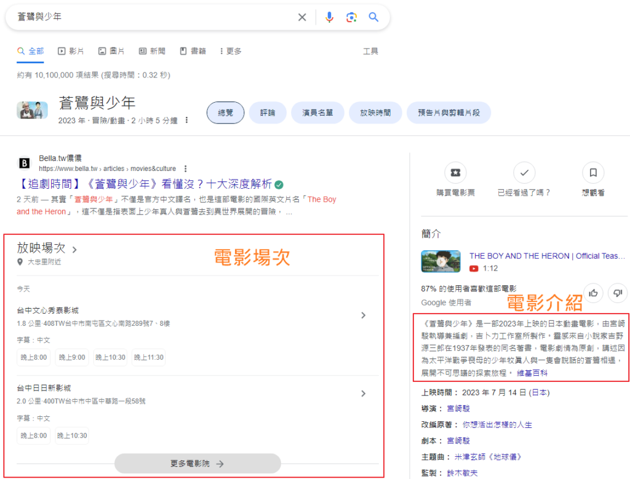The width and height of the screenshot is (630, 479).
Task: Switch to the 書籍 tab
Action: click(x=193, y=51)
